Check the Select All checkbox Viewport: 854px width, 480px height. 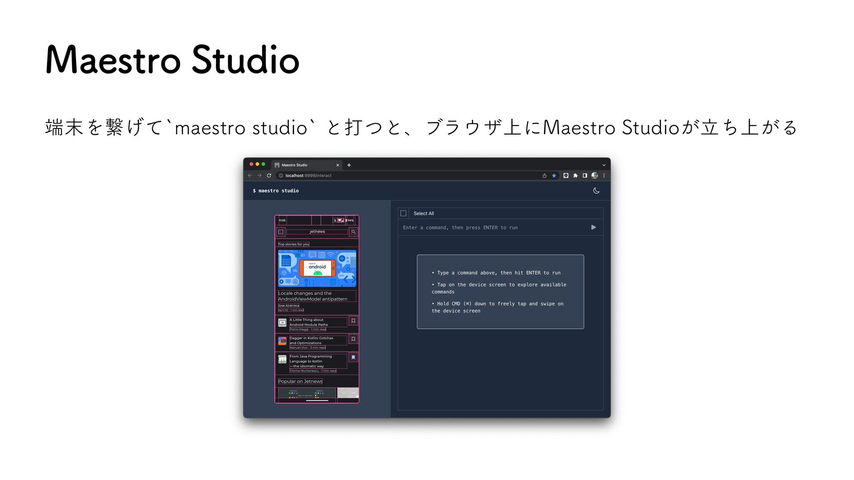[403, 213]
